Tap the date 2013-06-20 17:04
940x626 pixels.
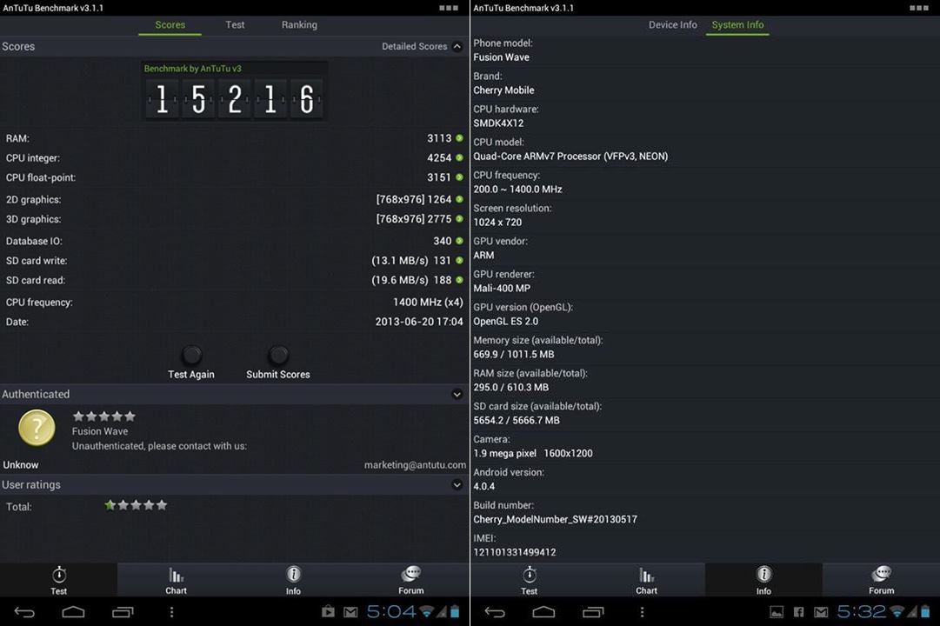[419, 322]
